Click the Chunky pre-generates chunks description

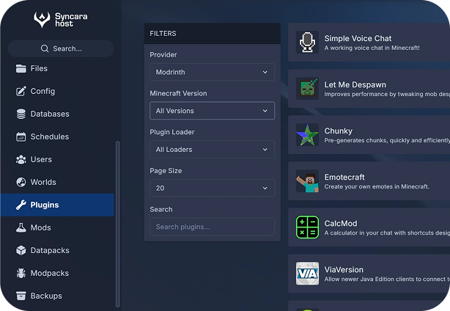click(x=387, y=140)
